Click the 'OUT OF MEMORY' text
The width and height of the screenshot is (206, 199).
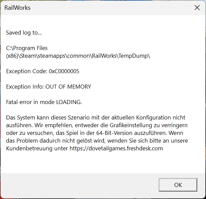click(x=68, y=87)
